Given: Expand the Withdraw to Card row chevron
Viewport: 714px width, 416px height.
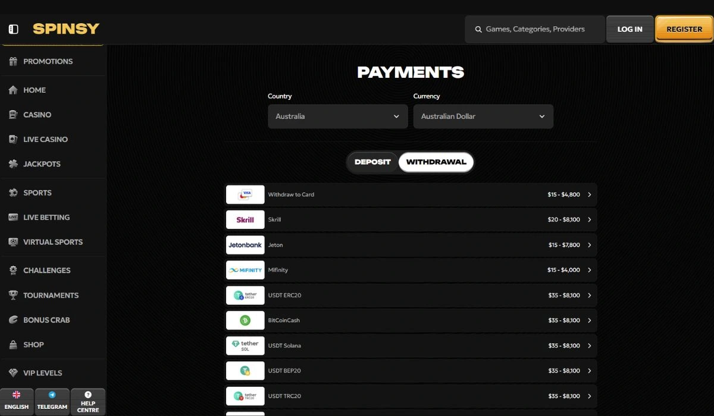Looking at the screenshot, I should pyautogui.click(x=589, y=194).
